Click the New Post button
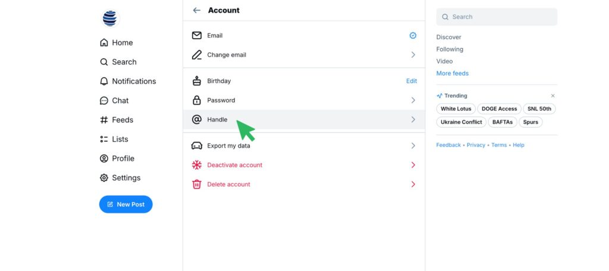Viewport: 609px width, 271px height. [x=125, y=204]
